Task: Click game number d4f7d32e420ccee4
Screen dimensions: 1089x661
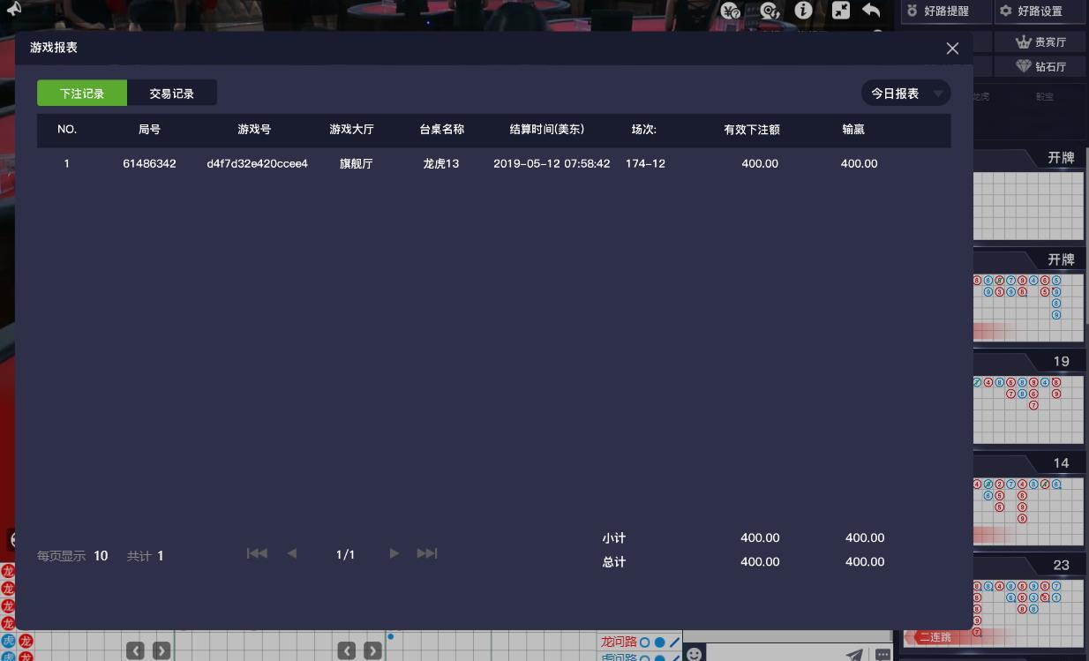Action: tap(257, 163)
